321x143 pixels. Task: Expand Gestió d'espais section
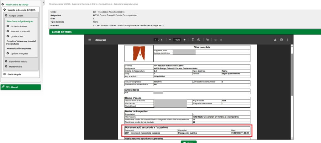[x=5, y=74]
